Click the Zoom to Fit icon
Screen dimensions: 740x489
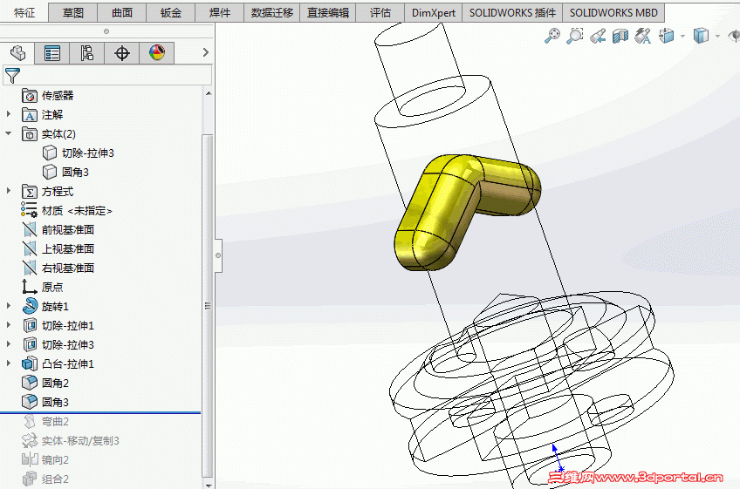pyautogui.click(x=552, y=36)
